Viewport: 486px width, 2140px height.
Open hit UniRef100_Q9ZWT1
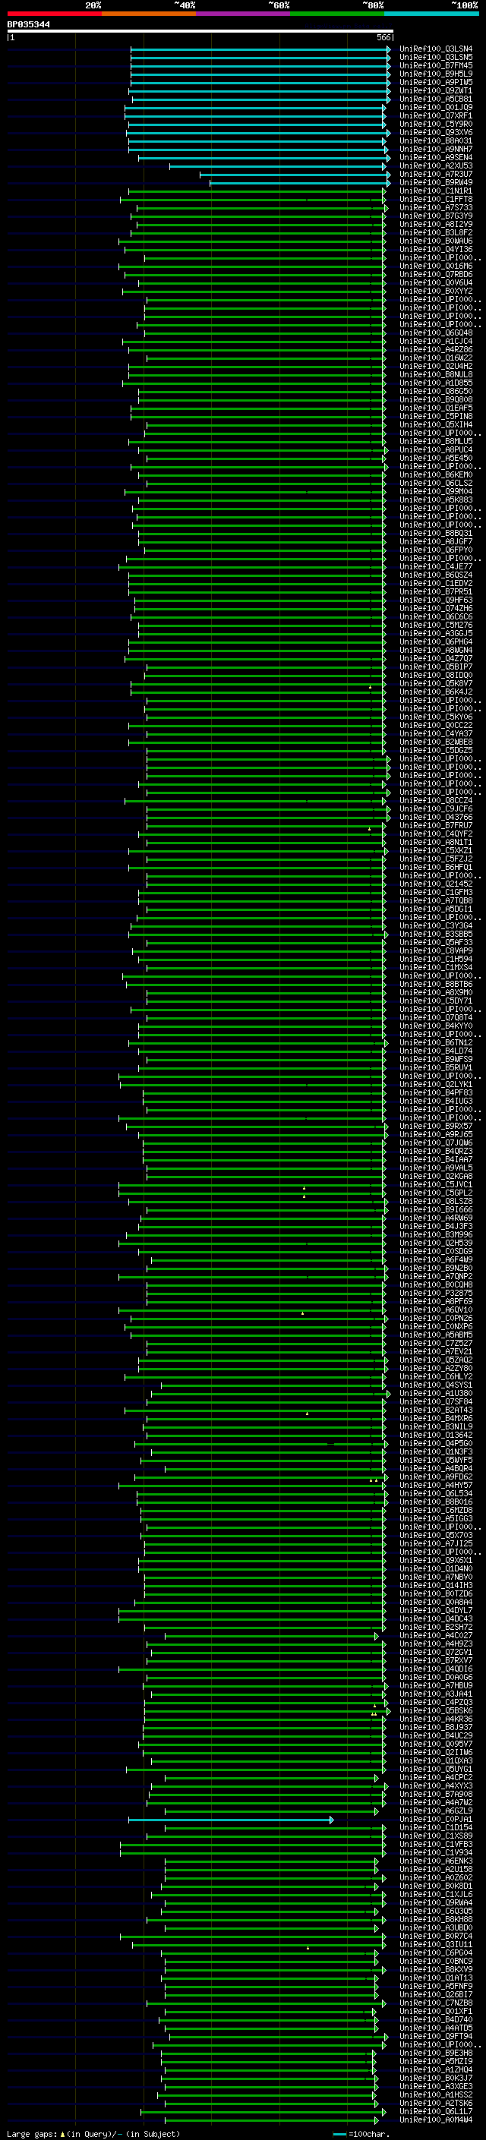[x=436, y=90]
